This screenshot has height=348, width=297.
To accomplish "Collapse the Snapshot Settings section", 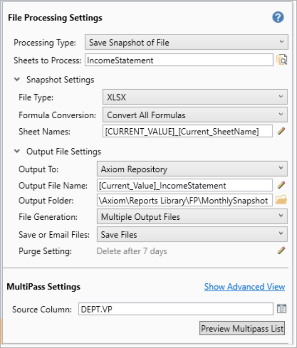I will pyautogui.click(x=17, y=80).
